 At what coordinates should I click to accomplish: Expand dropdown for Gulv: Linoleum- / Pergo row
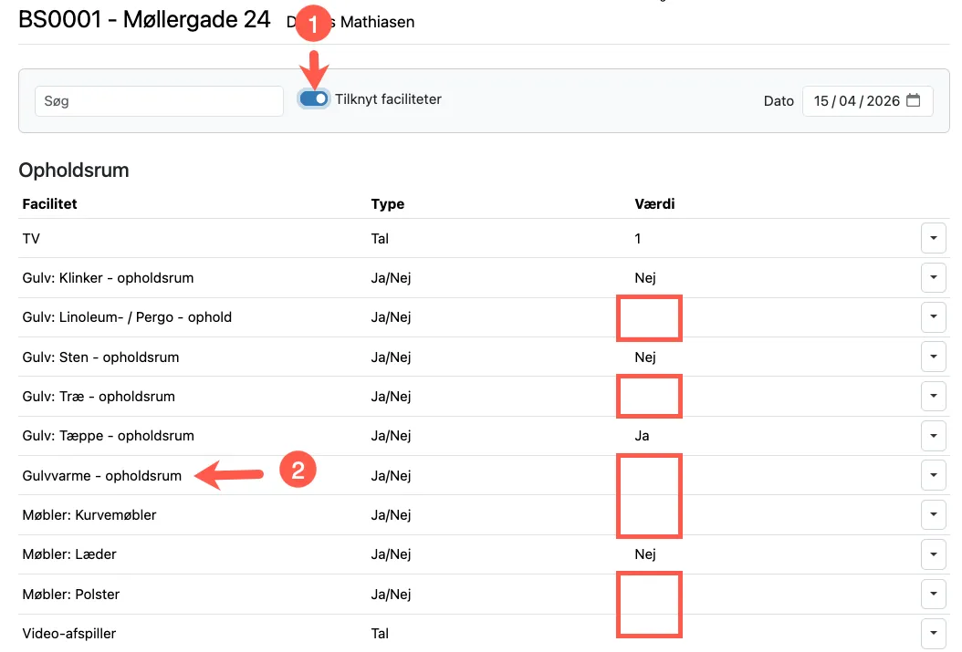[932, 317]
